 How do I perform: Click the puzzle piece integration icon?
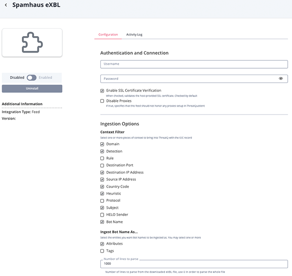pyautogui.click(x=32, y=42)
